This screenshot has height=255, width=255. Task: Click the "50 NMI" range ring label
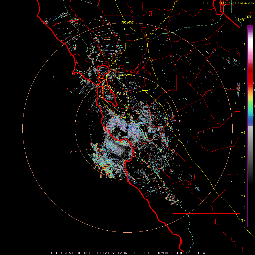pos(127,75)
